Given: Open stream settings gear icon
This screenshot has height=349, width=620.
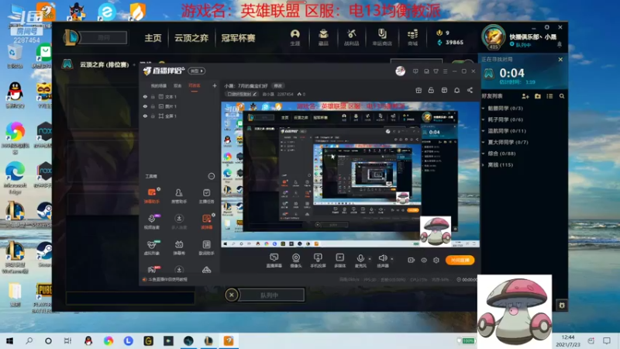Looking at the screenshot, I should click(436, 260).
